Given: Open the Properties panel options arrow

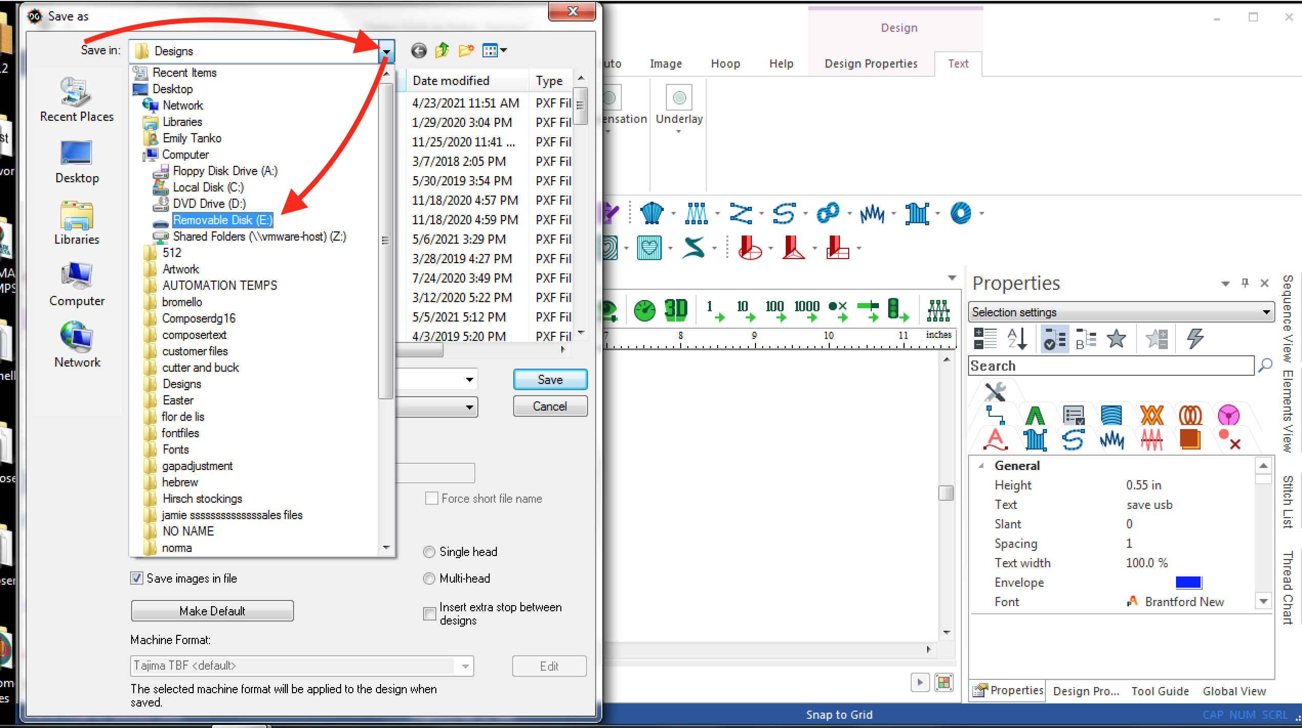Looking at the screenshot, I should (1225, 284).
